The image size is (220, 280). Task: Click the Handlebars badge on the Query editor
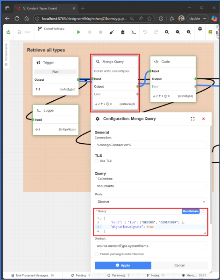[191, 211]
